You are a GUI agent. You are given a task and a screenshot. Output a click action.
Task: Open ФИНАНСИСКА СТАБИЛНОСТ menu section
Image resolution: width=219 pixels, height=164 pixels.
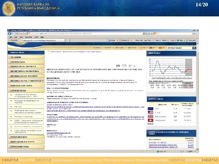pyautogui.click(x=26, y=81)
